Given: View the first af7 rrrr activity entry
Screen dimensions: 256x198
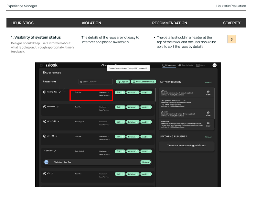Looking at the screenshot, I should 208,93.
